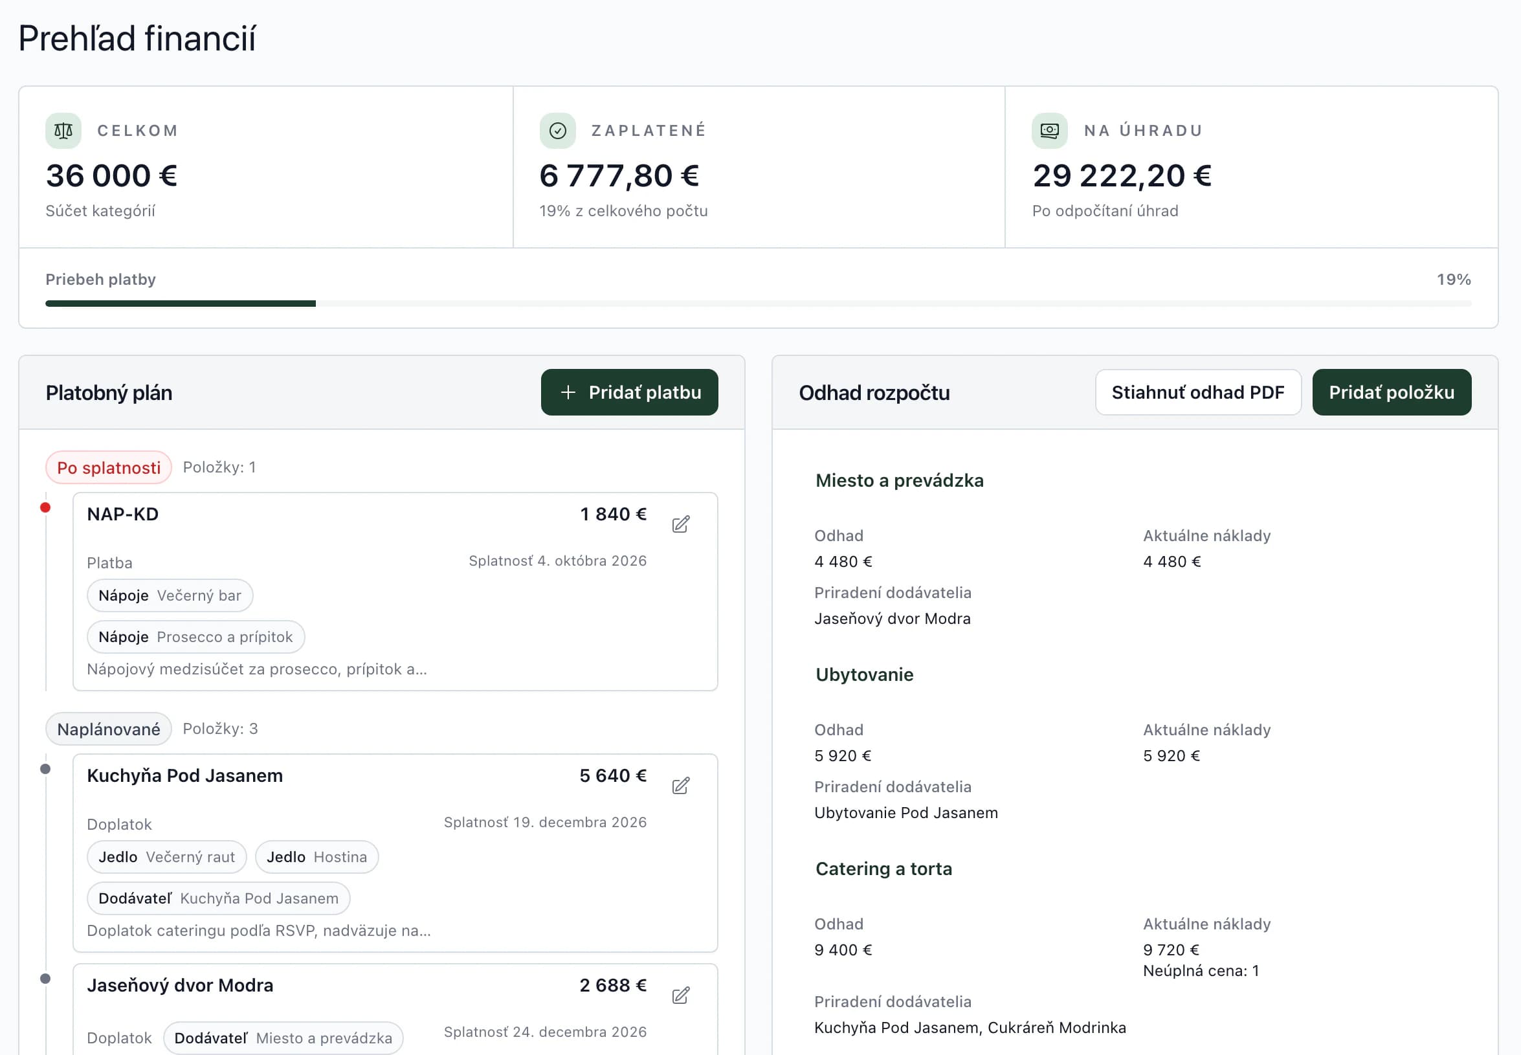Edit the Jaseňový dvor Modra payment
This screenshot has height=1055, width=1521.
(x=681, y=995)
